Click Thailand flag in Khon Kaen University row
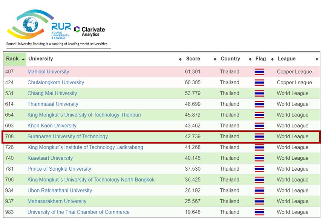This screenshot has height=221, width=323. [259, 126]
